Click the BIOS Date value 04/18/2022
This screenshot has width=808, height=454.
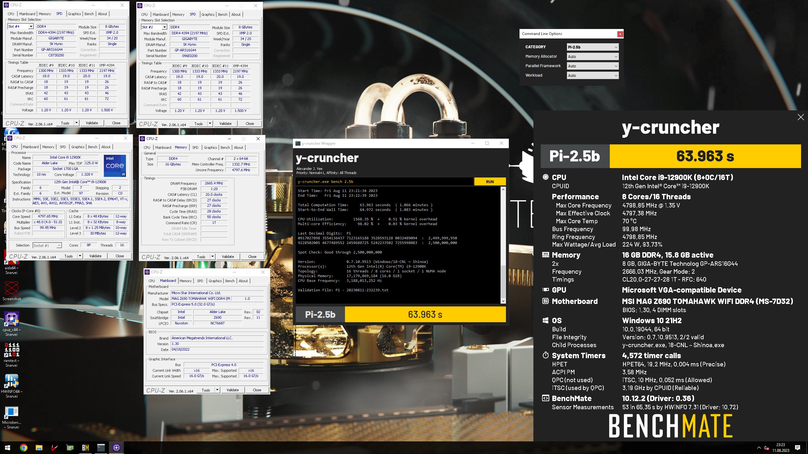[x=217, y=350]
